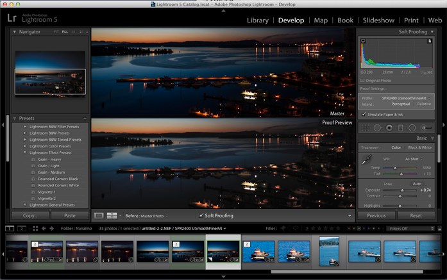This screenshot has width=447, height=280.
Task: Click the Paste settings button
Action: 69,216
